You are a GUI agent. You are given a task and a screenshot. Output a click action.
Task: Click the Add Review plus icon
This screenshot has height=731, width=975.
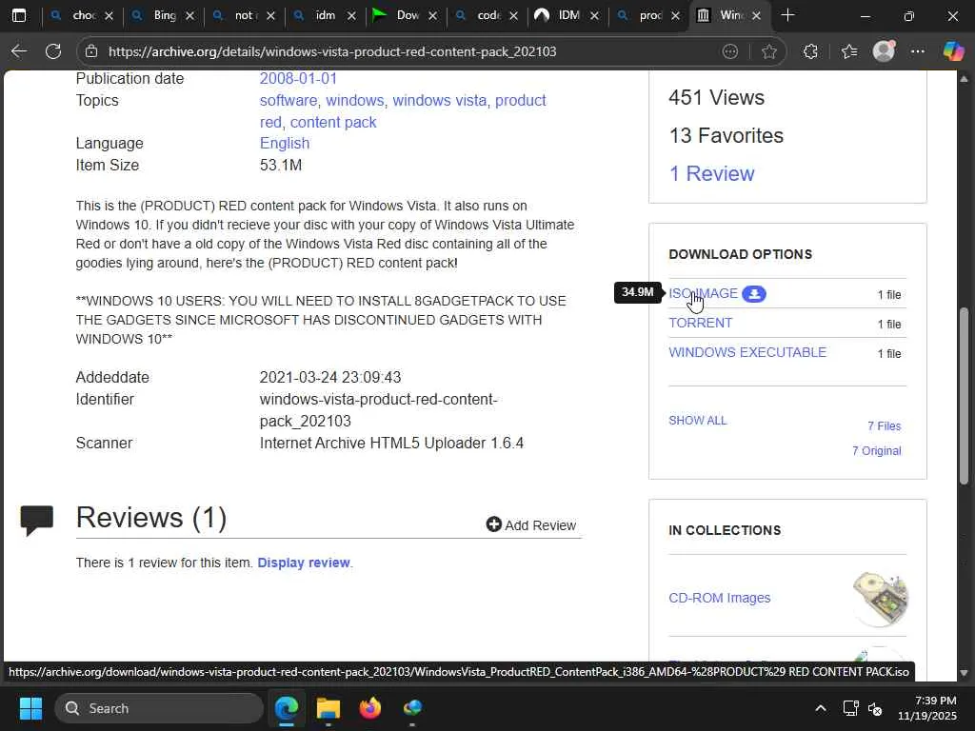[x=494, y=524]
